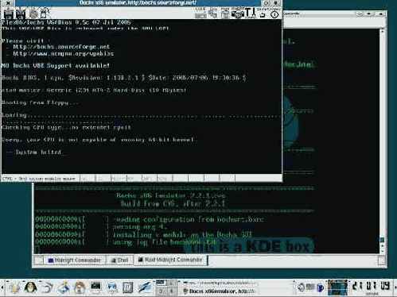This screenshot has height=297, width=397.
Task: Select the Root Midnight Commander tab
Action: click(170, 260)
